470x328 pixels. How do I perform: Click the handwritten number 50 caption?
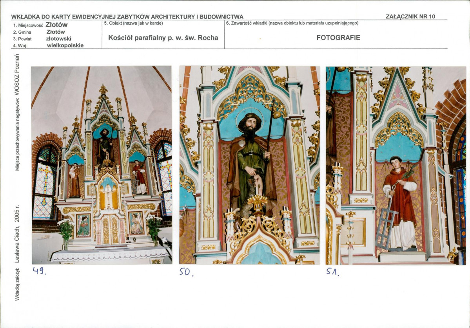187,272
